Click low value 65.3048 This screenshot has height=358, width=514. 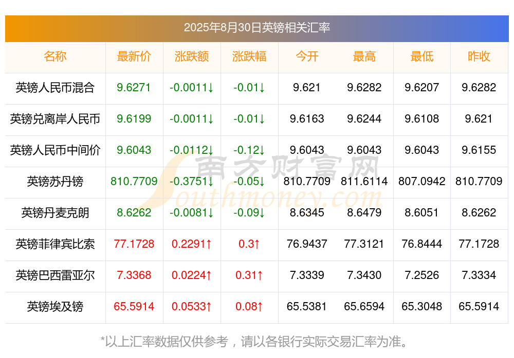[x=422, y=307]
